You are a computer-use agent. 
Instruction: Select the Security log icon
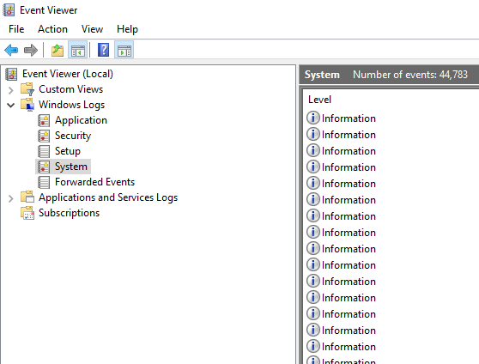44,136
